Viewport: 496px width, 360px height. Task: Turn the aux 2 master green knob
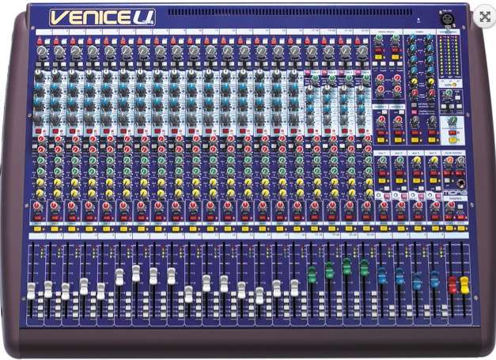[x=399, y=161]
